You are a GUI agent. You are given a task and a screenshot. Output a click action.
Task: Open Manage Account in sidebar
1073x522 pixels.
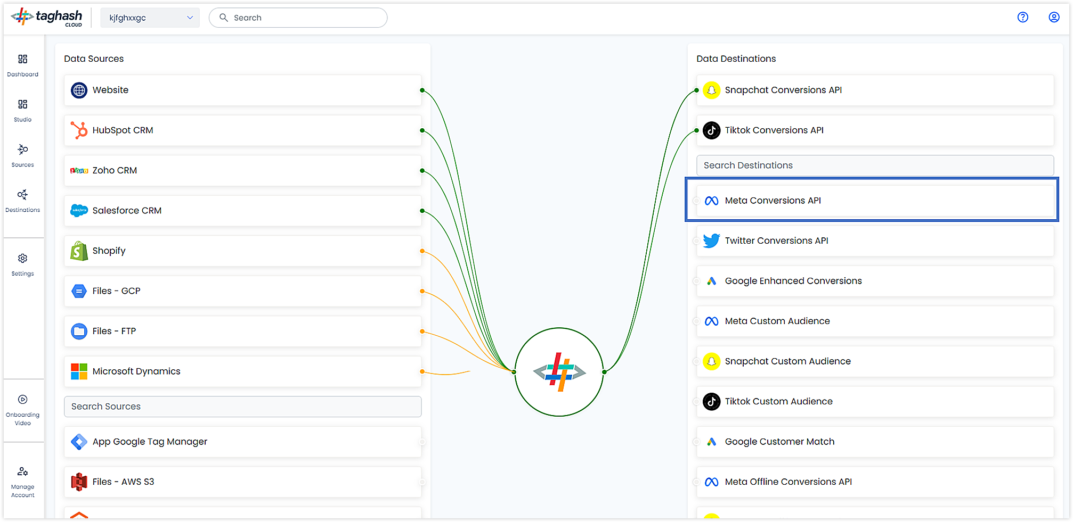pyautogui.click(x=23, y=483)
